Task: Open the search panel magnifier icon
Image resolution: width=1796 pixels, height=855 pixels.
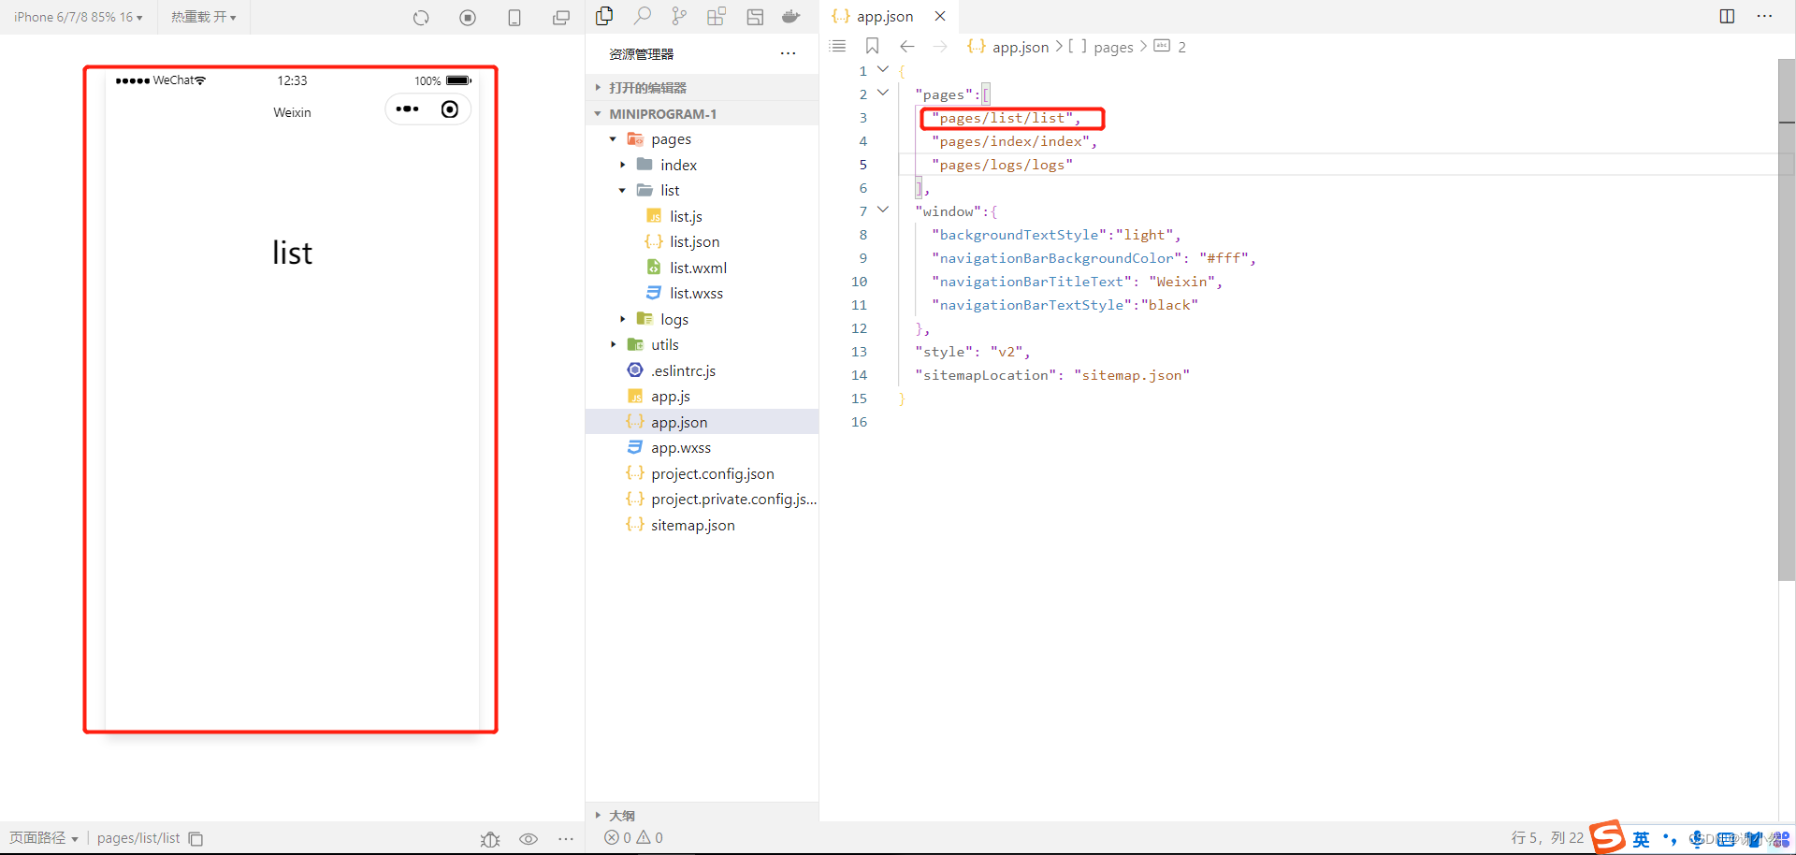Action: (x=642, y=16)
